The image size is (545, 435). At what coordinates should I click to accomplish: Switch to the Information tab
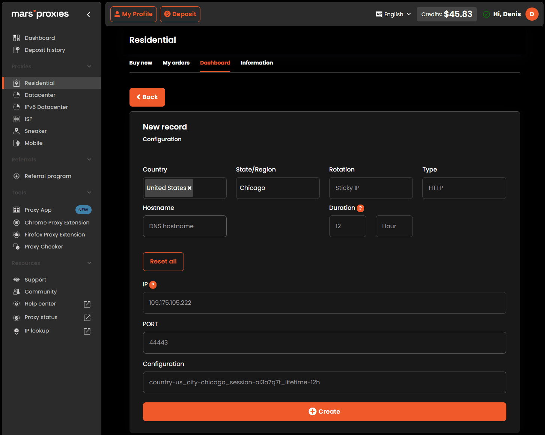point(256,63)
